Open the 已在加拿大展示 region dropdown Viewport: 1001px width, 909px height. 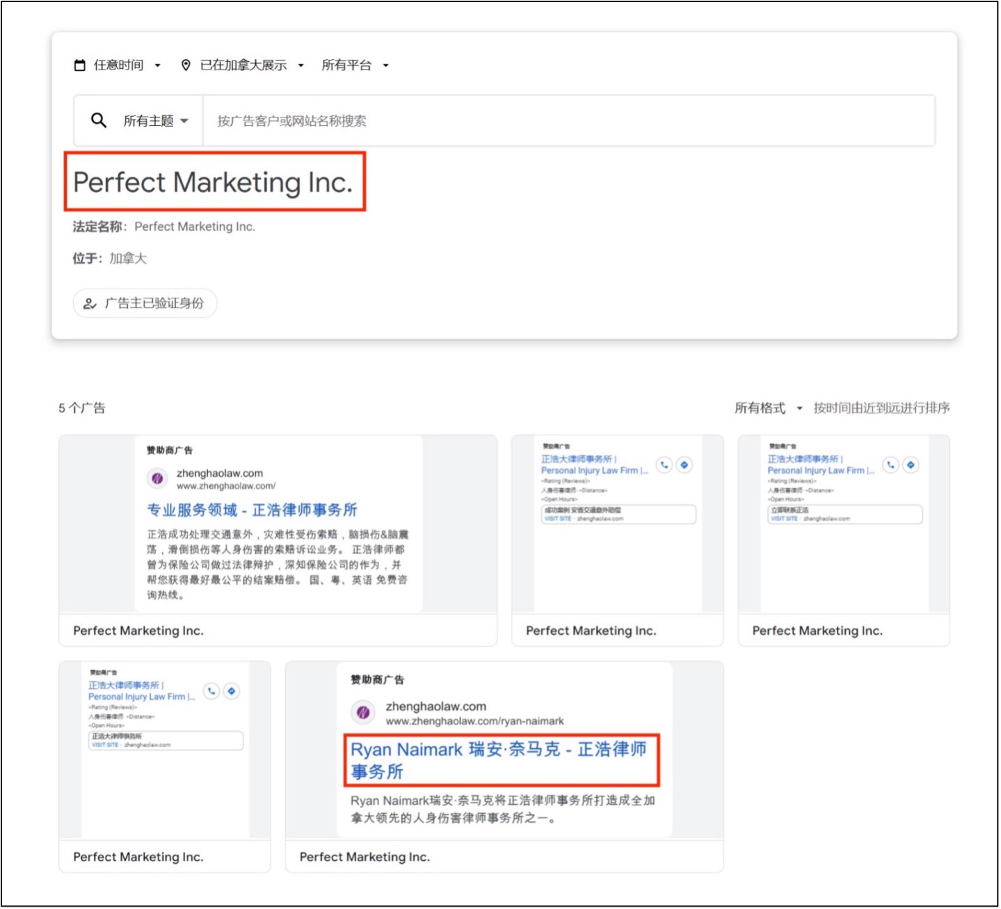243,65
